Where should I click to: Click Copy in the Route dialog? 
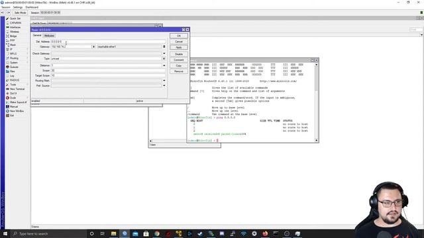pyautogui.click(x=179, y=65)
